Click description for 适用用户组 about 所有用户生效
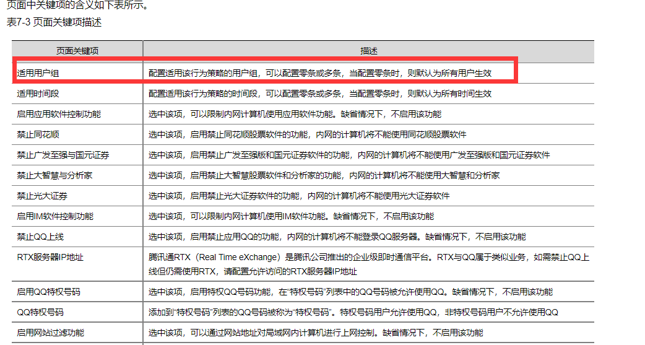Image resolution: width=645 pixels, height=345 pixels. 320,73
